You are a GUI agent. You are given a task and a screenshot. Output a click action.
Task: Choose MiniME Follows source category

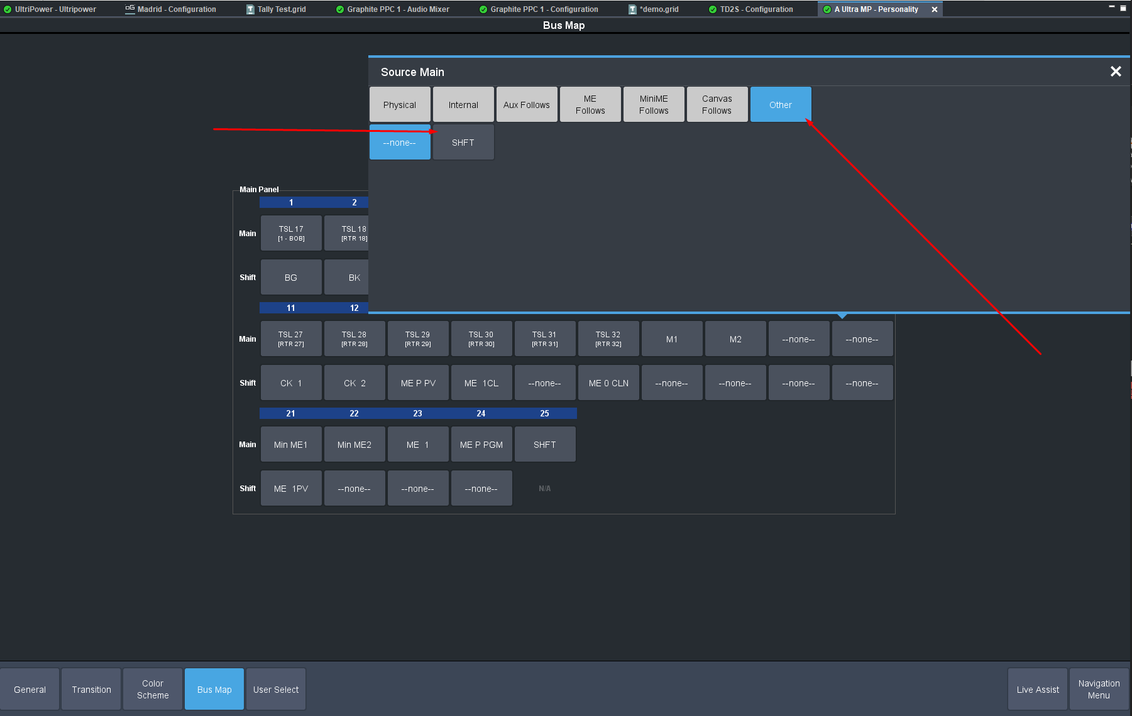654,105
